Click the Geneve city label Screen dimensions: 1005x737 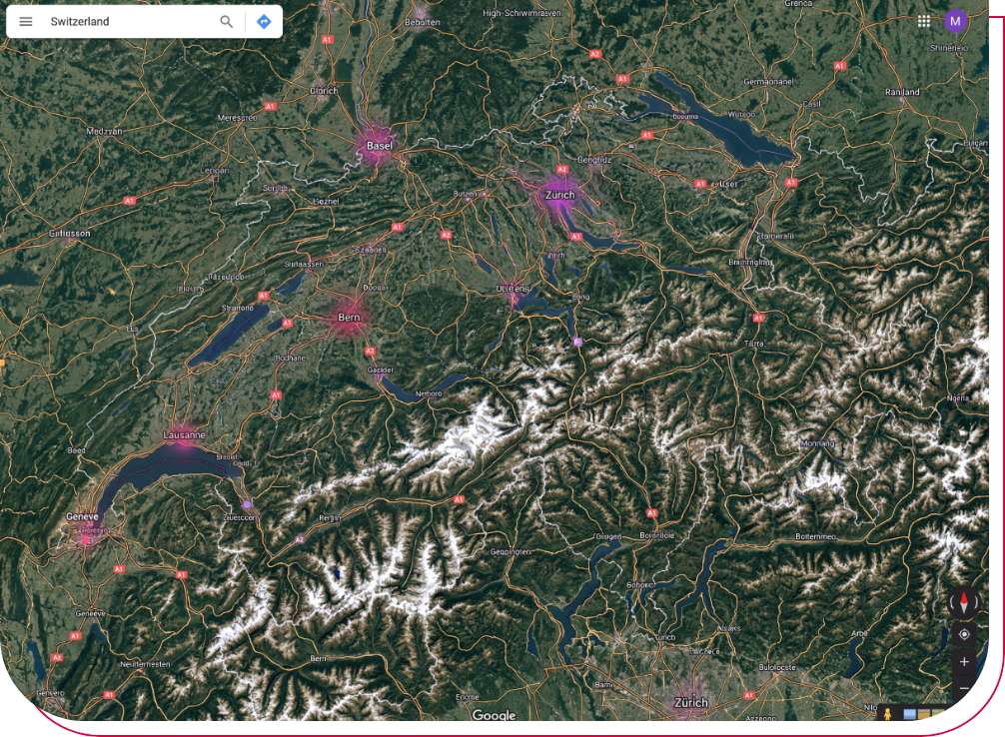point(83,516)
